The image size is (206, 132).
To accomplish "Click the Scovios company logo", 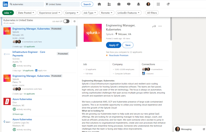I will 7,54.
